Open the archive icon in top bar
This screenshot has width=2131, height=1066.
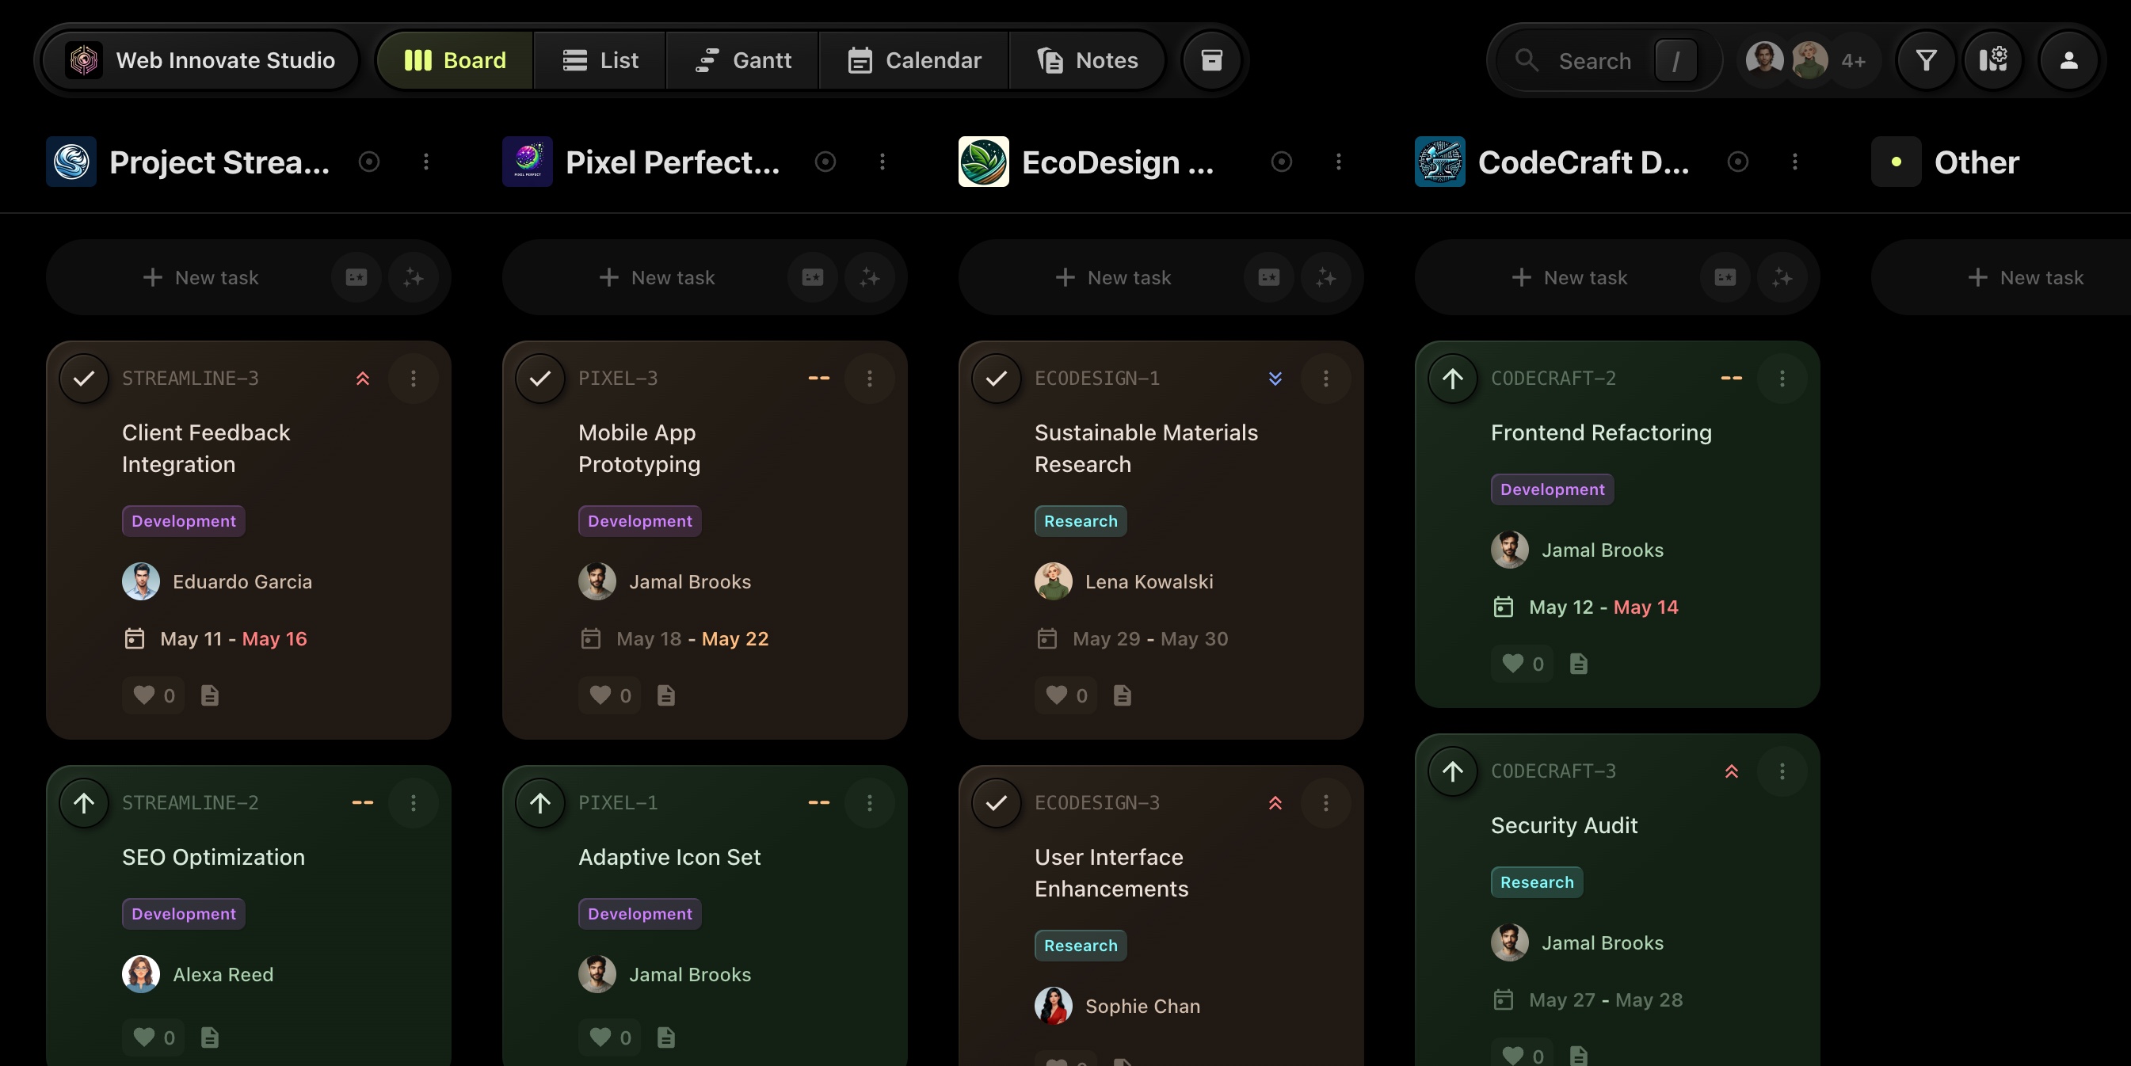(x=1211, y=60)
